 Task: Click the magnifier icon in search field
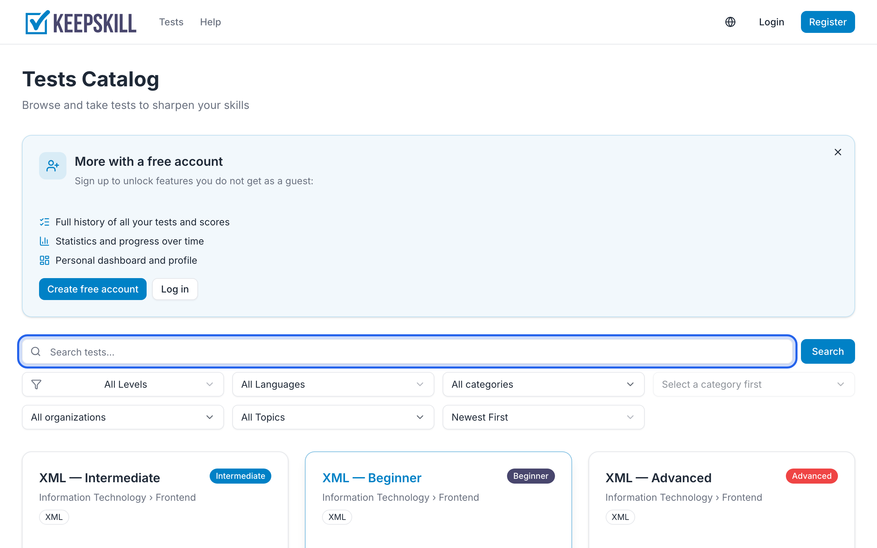pyautogui.click(x=36, y=351)
